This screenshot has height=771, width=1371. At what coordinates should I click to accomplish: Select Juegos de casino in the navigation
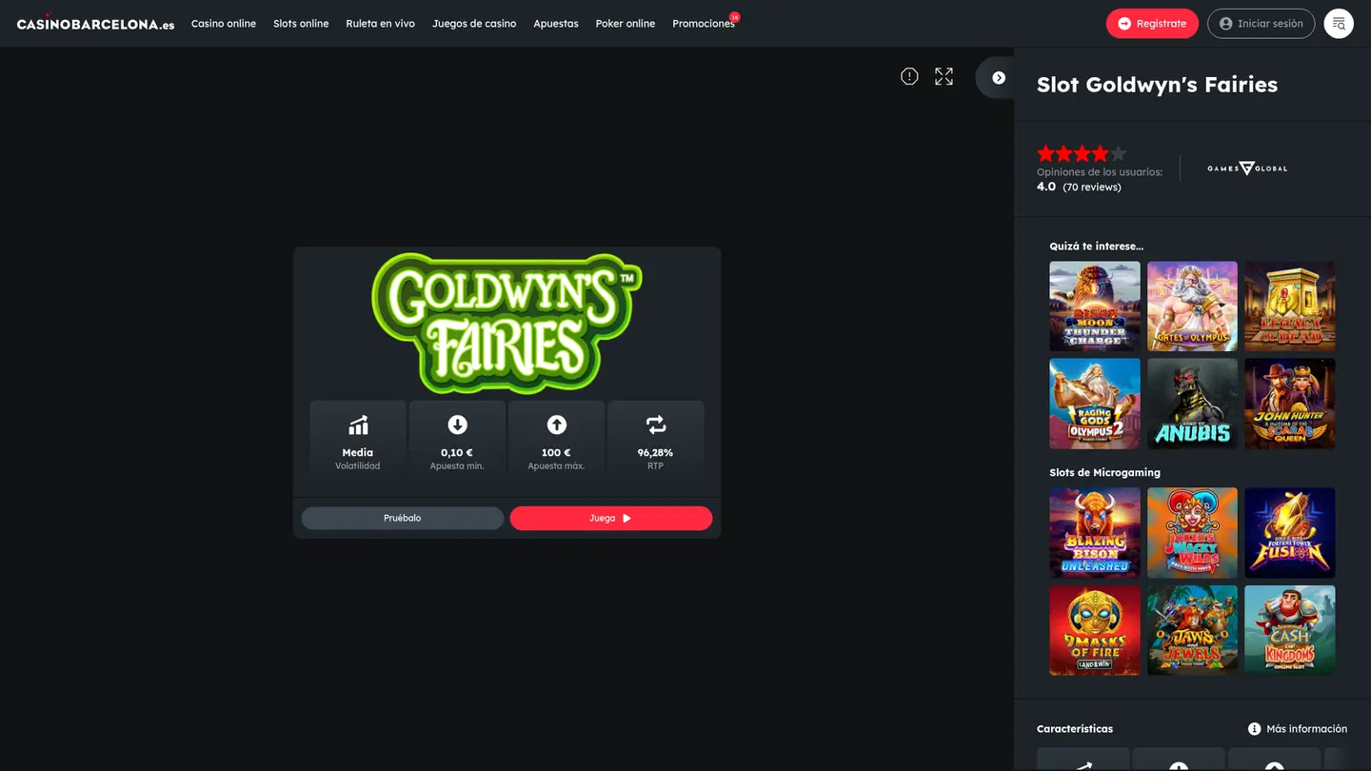pos(474,24)
